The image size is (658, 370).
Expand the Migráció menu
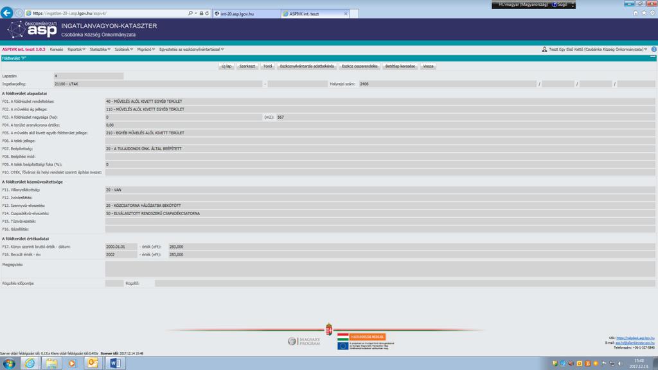pyautogui.click(x=146, y=49)
